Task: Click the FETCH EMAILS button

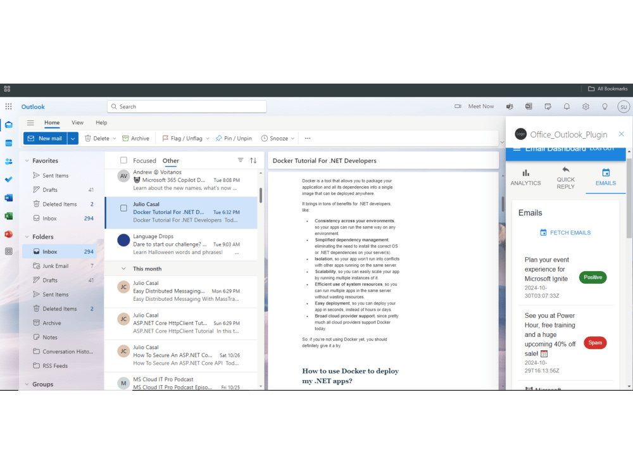Action: point(565,232)
